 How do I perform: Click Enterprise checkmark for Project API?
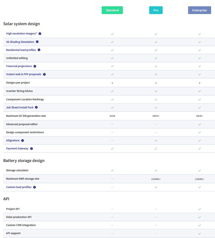199,209
